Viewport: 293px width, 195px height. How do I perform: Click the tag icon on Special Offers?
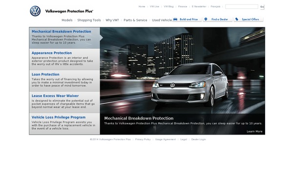pos(237,19)
